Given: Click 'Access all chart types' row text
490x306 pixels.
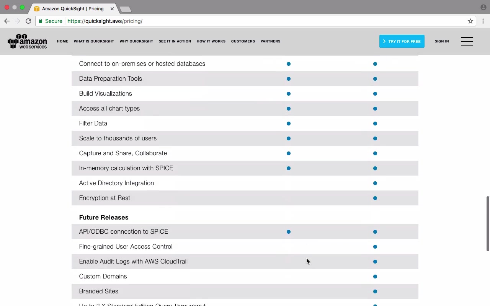Looking at the screenshot, I should pyautogui.click(x=109, y=108).
